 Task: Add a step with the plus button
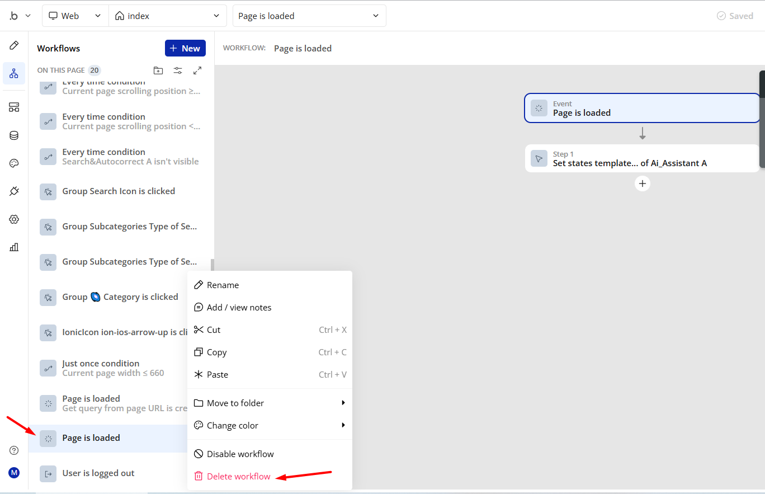pos(643,184)
